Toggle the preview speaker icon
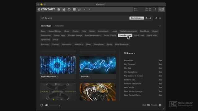This screenshot has width=198, height=111. (47, 105)
